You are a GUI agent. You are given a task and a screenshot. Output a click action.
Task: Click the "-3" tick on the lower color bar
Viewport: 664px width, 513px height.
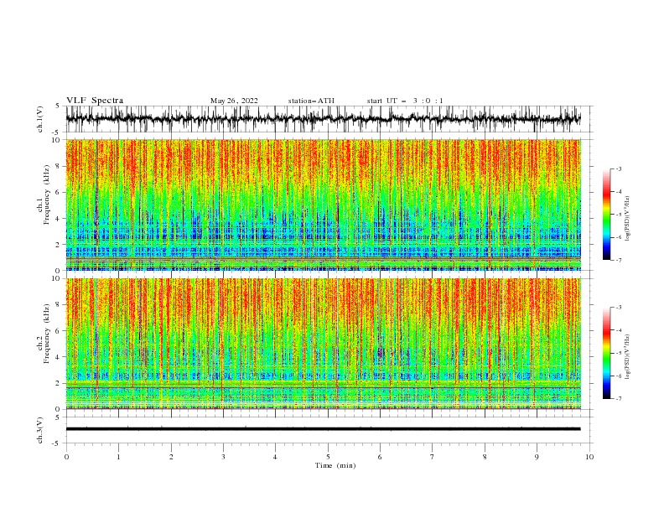coord(618,308)
